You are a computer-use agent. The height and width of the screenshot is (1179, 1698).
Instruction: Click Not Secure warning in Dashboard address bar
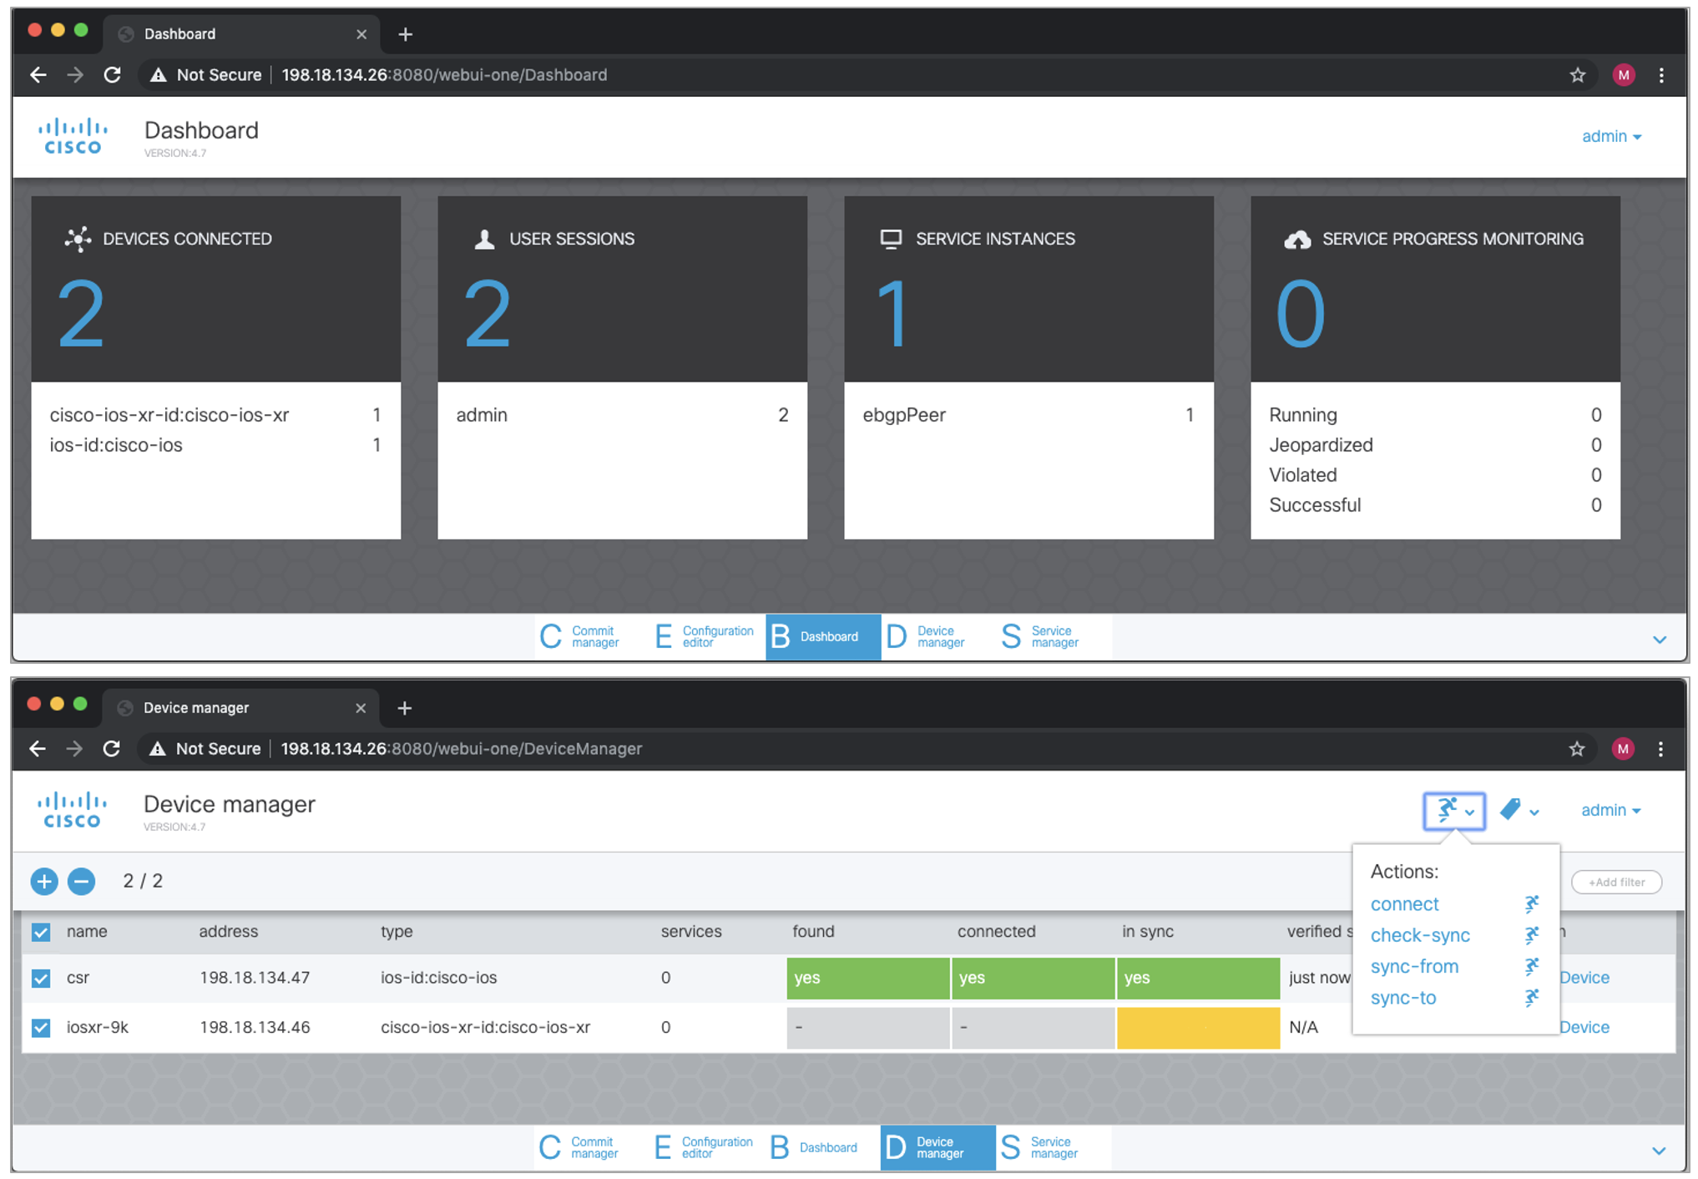point(205,75)
